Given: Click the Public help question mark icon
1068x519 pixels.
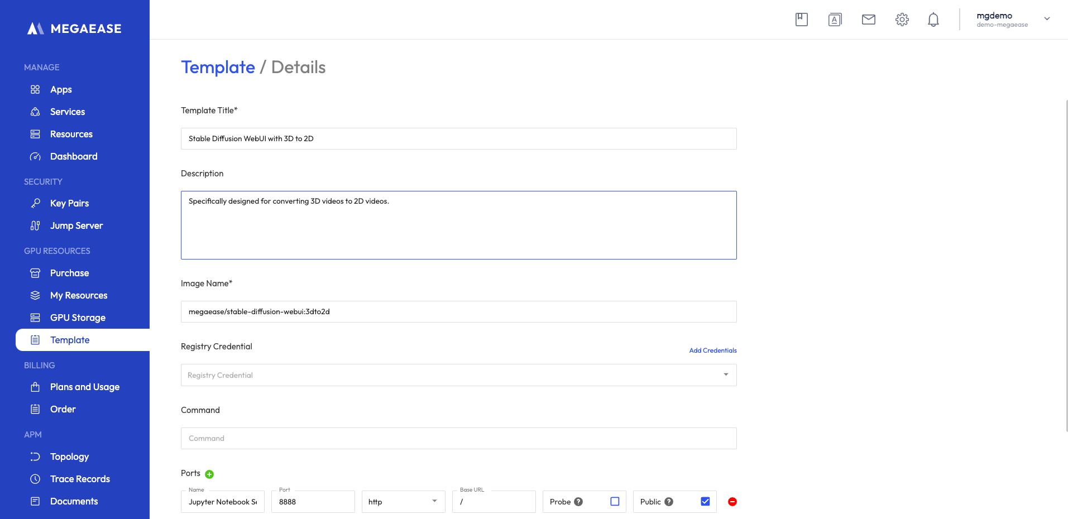Looking at the screenshot, I should [x=669, y=502].
